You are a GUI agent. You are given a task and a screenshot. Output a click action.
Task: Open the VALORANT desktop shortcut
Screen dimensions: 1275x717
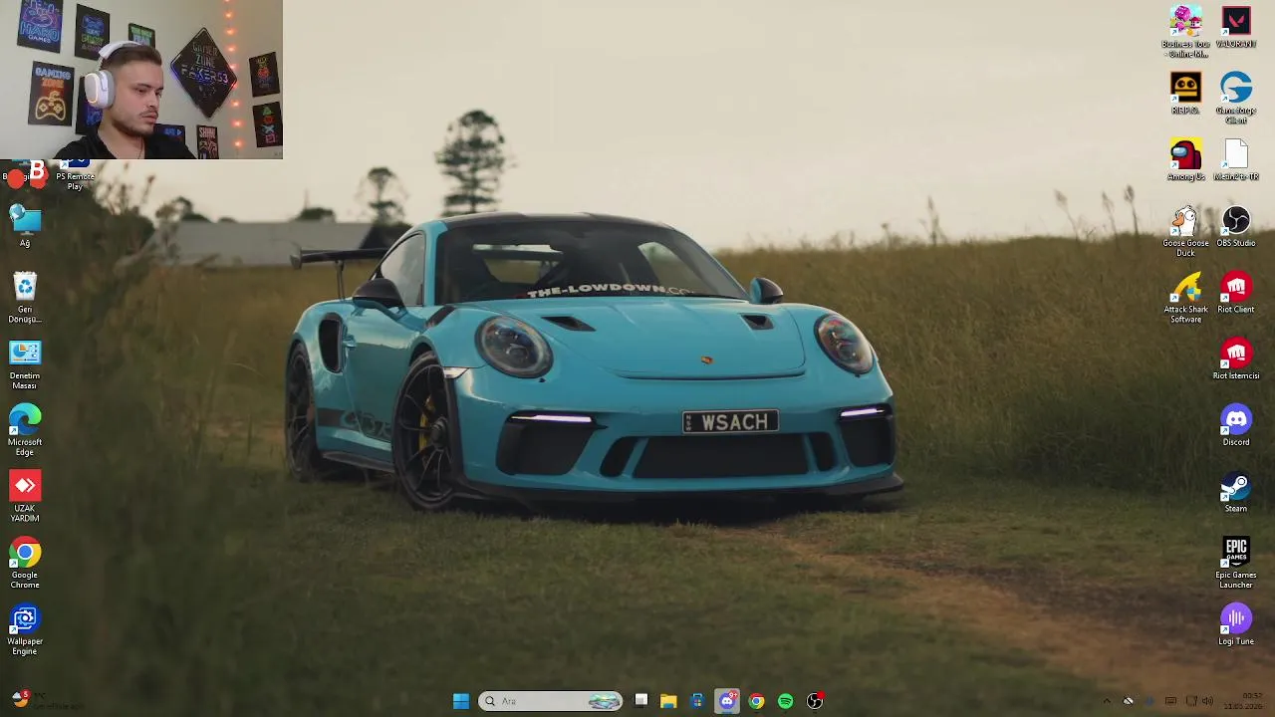[1235, 27]
